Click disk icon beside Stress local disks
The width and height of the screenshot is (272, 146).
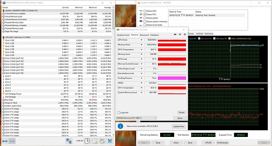[x=141, y=25]
